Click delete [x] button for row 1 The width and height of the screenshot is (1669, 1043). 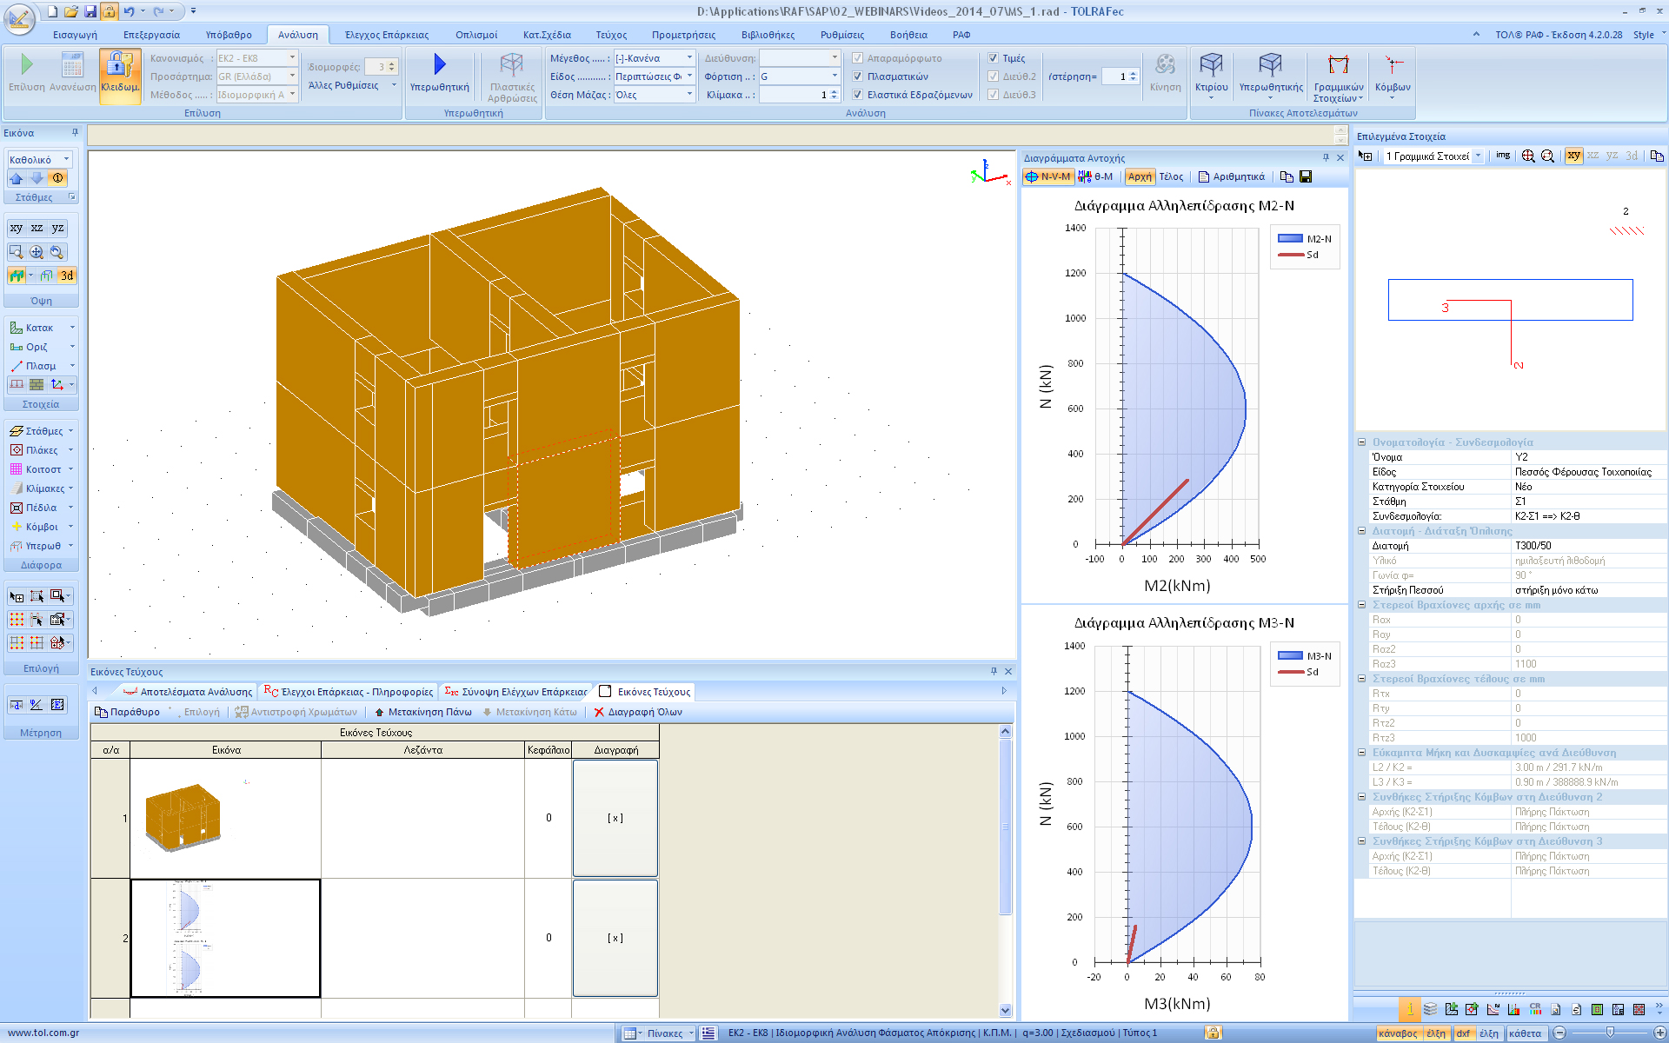(x=615, y=818)
